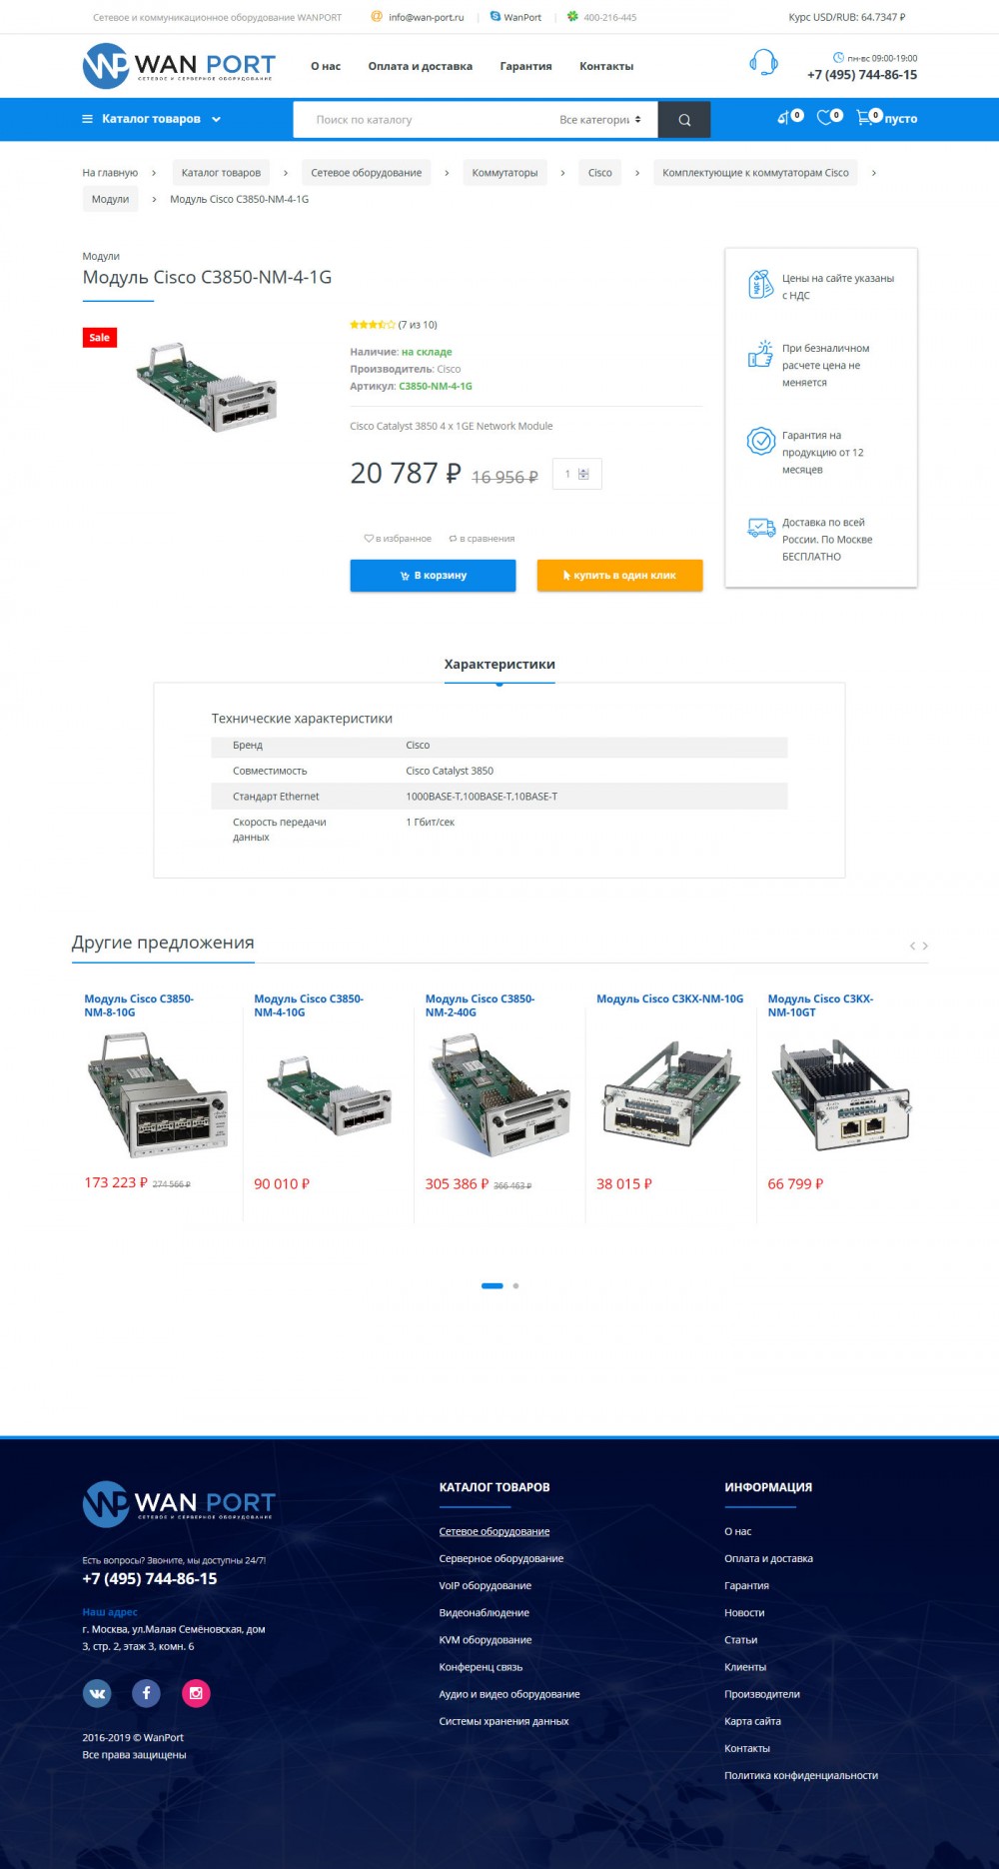Image resolution: width=999 pixels, height=1869 pixels.
Task: Click the main product image
Action: (207, 386)
